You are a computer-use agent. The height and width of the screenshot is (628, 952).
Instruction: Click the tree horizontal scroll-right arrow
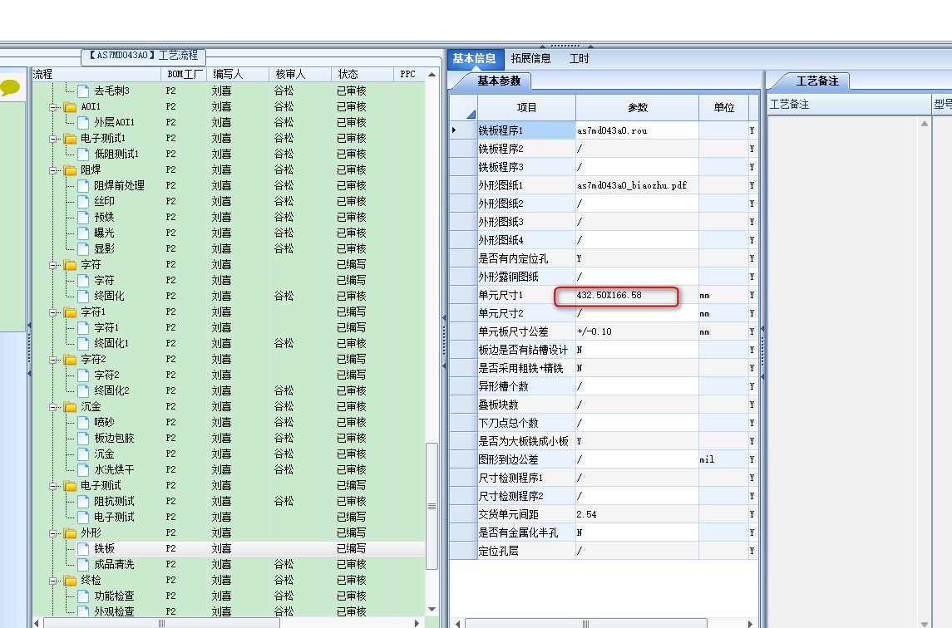(x=417, y=623)
